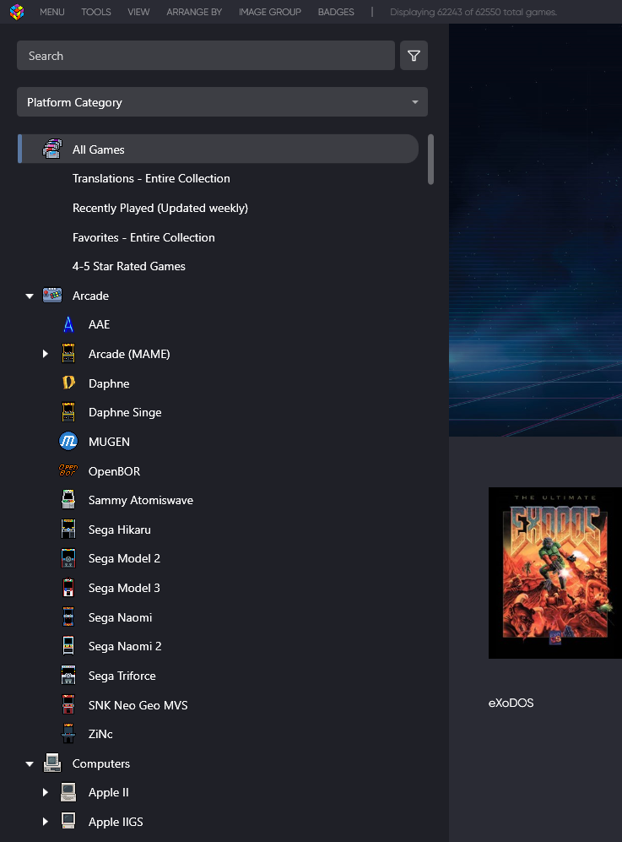
Task: Select the Daphne platform label
Action: pyautogui.click(x=109, y=383)
